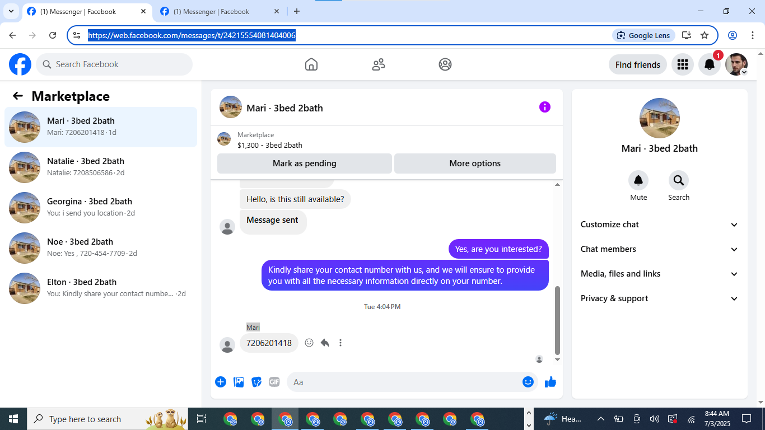Expand Media, files and links section

click(x=660, y=274)
